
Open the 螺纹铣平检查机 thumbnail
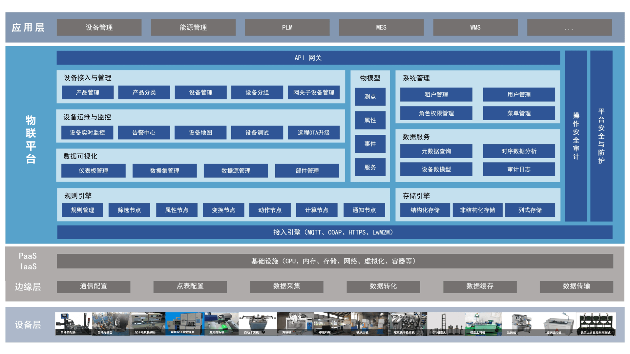[x=408, y=324]
